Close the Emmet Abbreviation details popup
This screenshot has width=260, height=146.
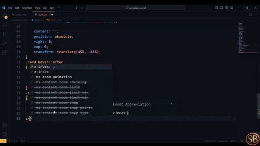click(172, 103)
